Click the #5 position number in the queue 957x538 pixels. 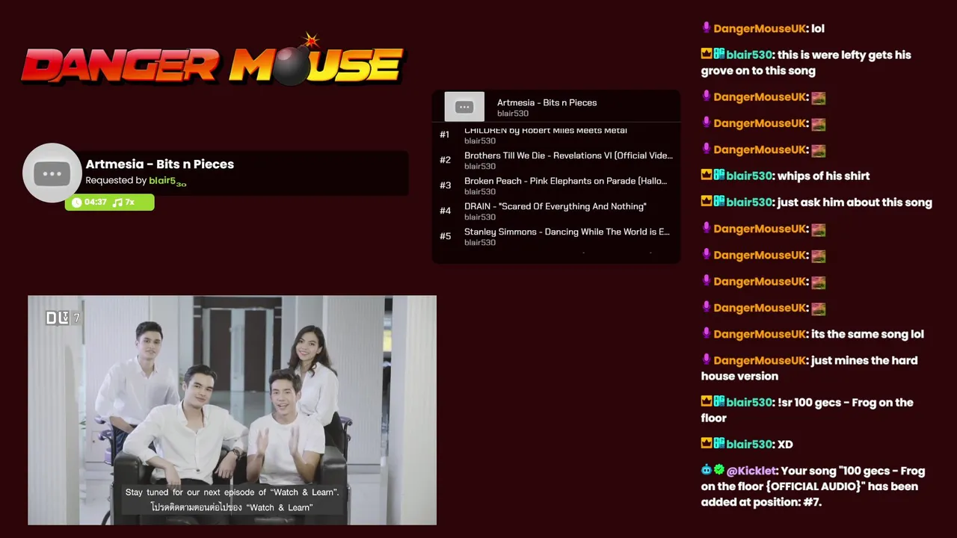445,237
